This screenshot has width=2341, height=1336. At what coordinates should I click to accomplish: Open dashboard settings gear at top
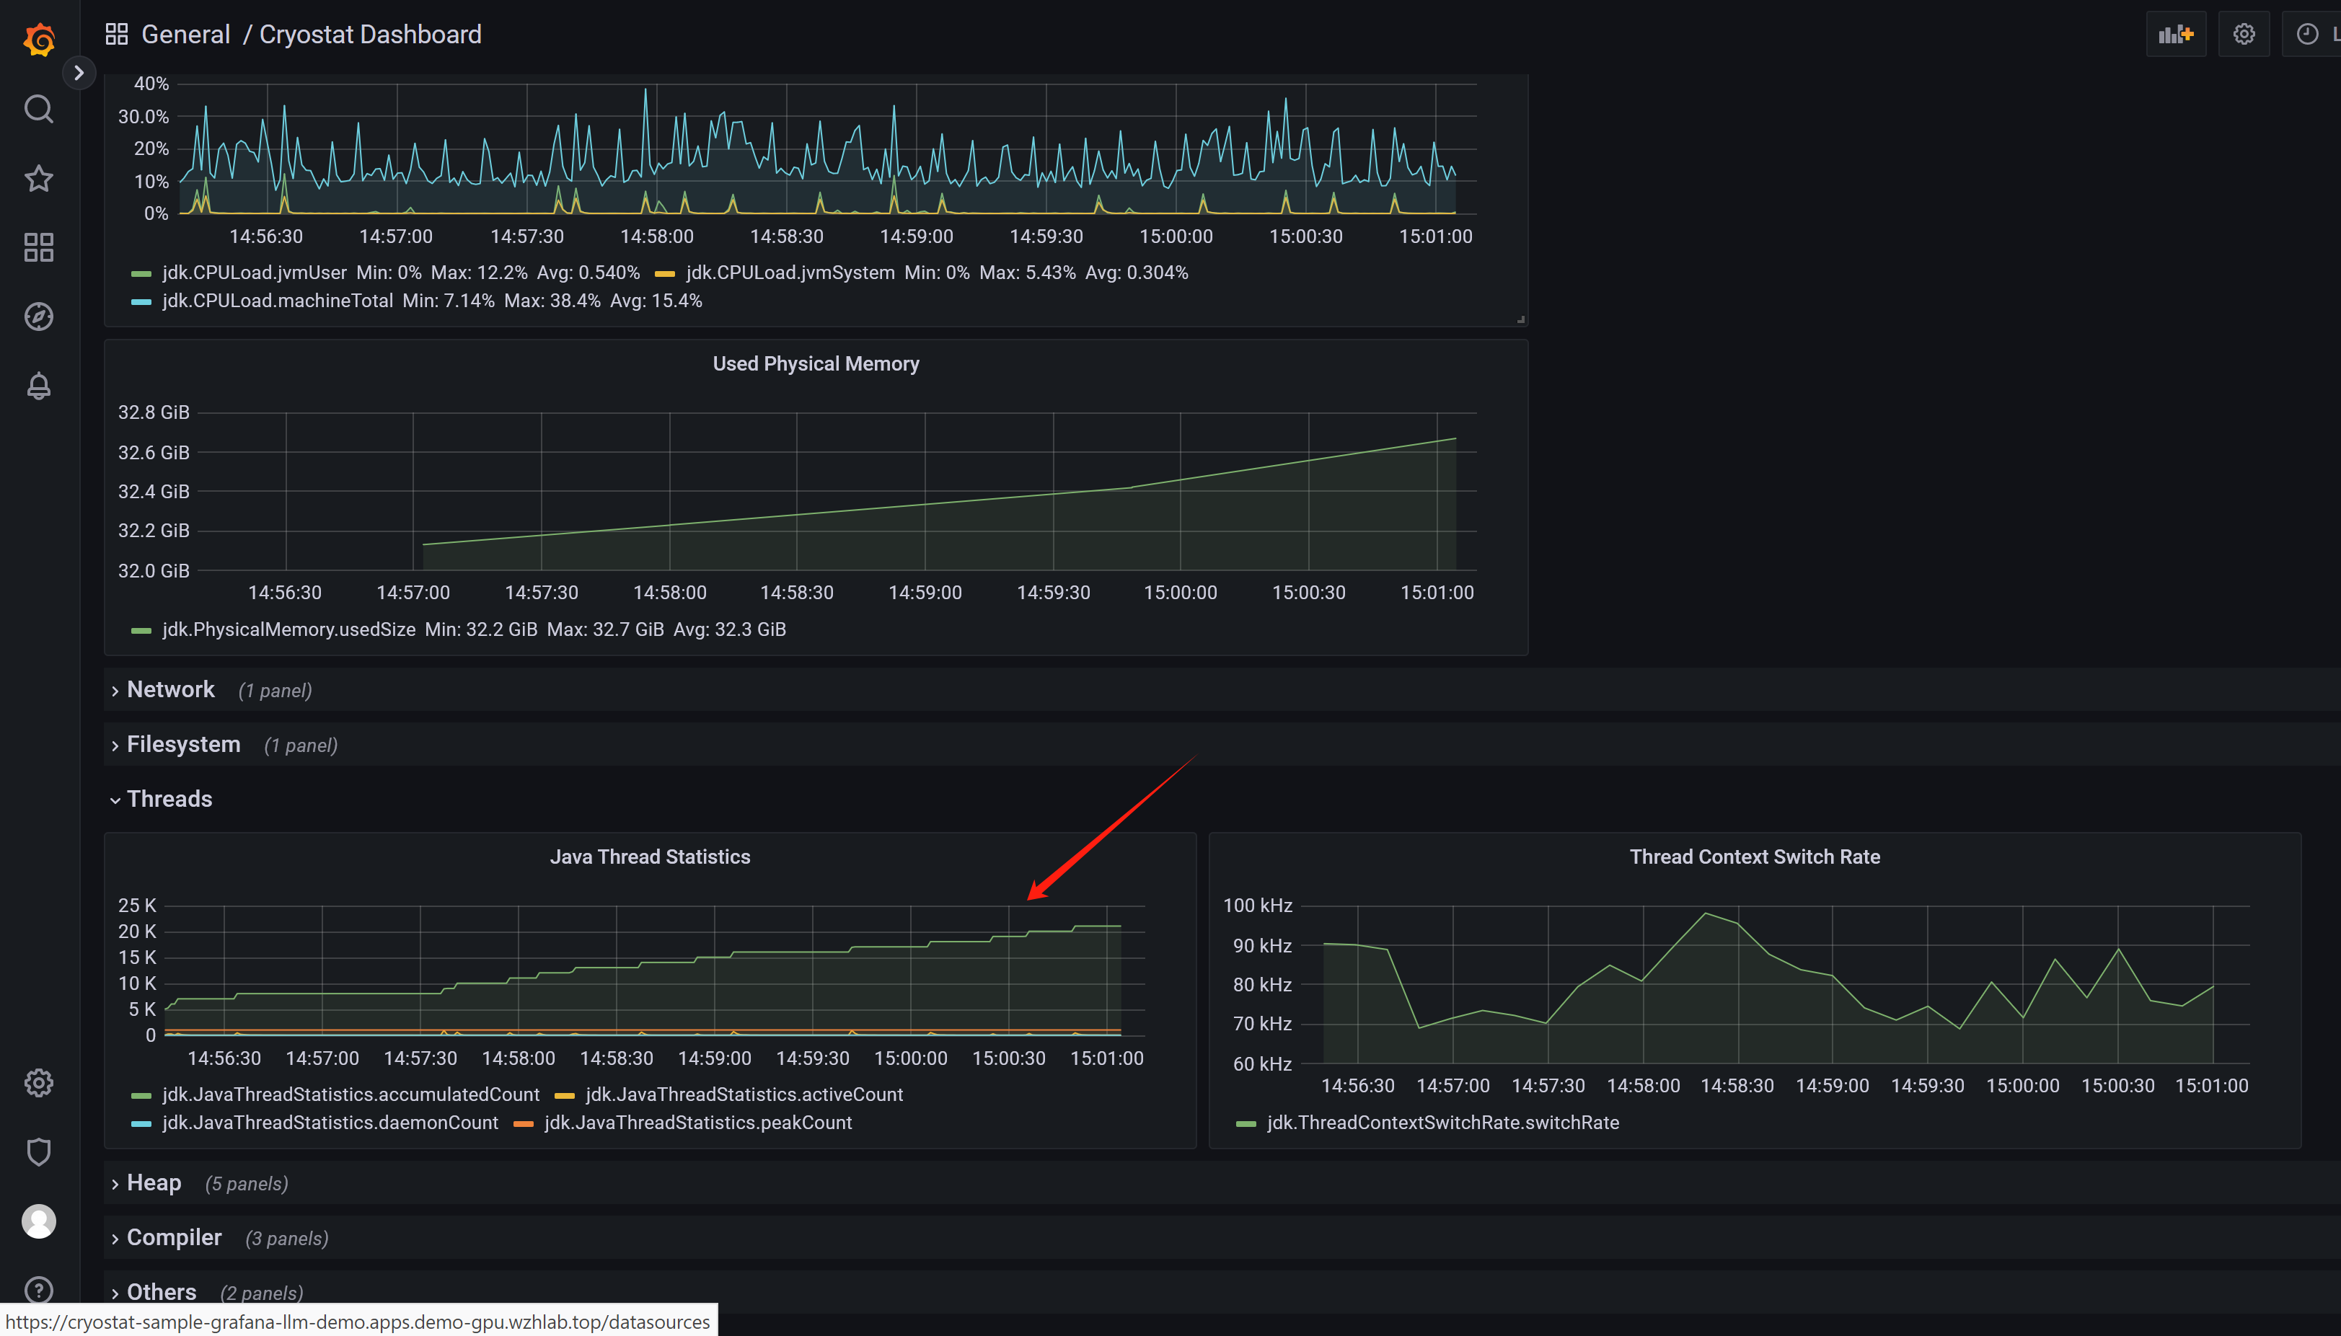(2243, 35)
